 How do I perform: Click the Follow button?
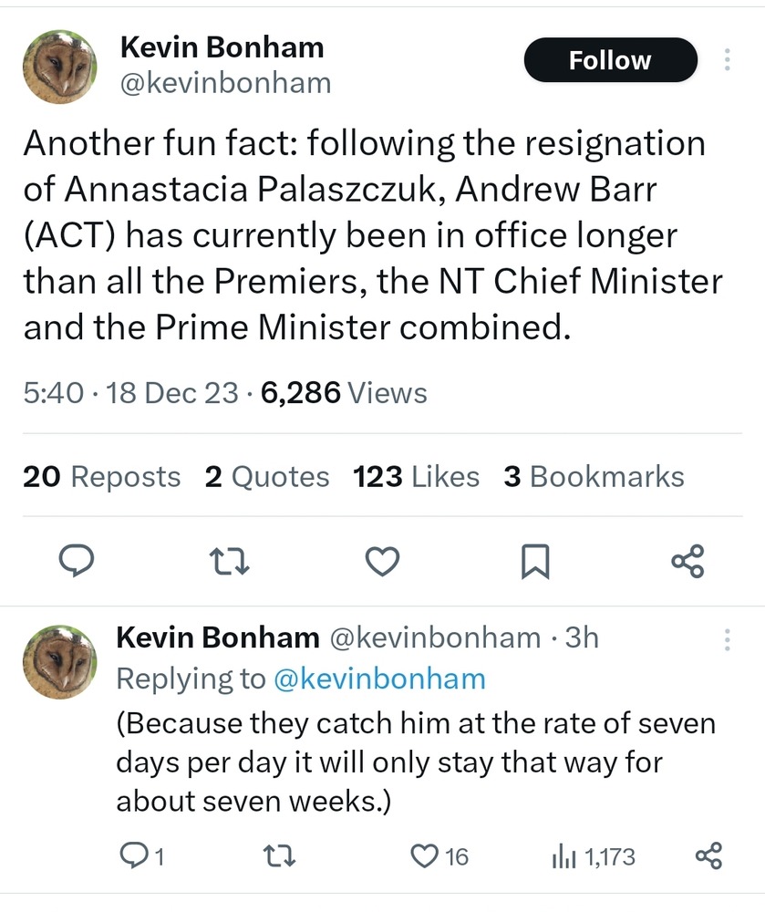(610, 61)
